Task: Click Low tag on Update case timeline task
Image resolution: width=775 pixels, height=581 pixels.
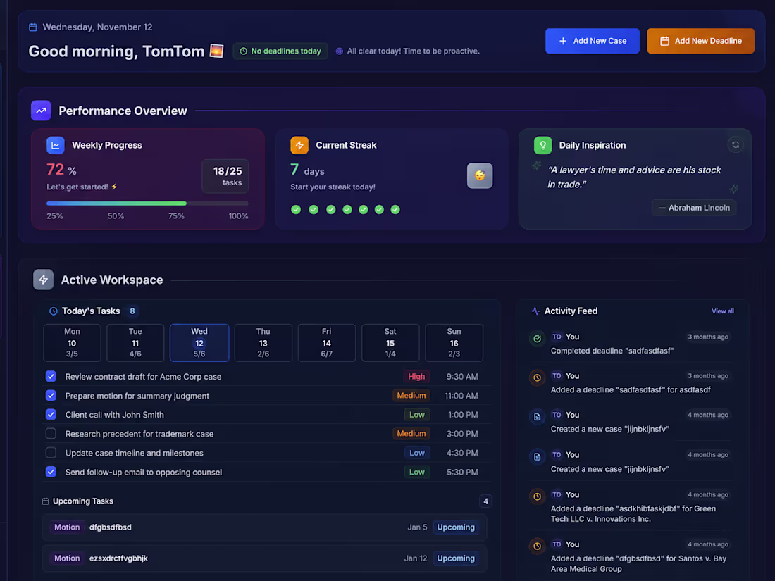Action: (416, 453)
